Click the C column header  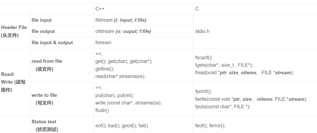coord(197,9)
